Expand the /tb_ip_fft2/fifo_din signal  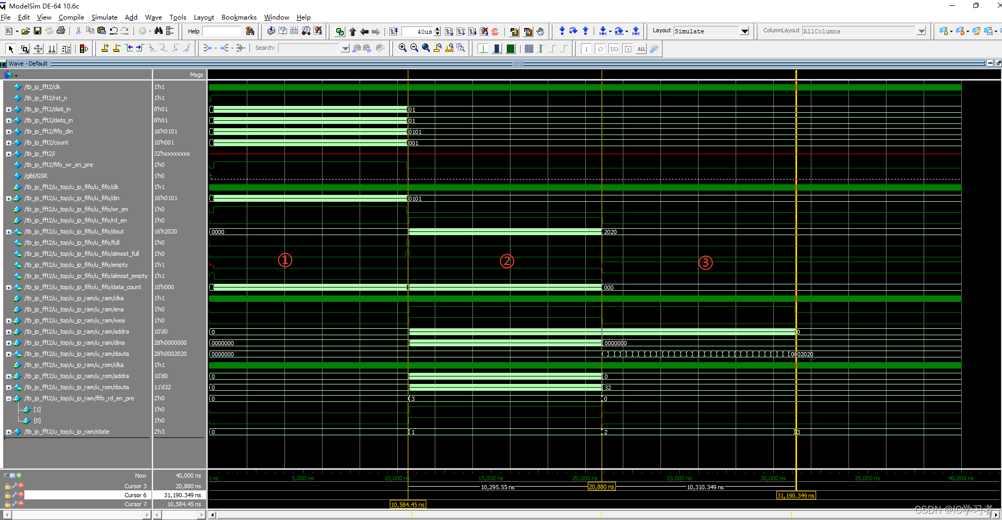tap(8, 132)
